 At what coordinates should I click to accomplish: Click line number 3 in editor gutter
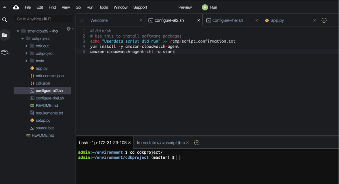tap(84, 41)
